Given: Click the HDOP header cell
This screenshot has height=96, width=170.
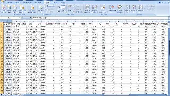Looking at the screenshot, I should coord(135,24).
